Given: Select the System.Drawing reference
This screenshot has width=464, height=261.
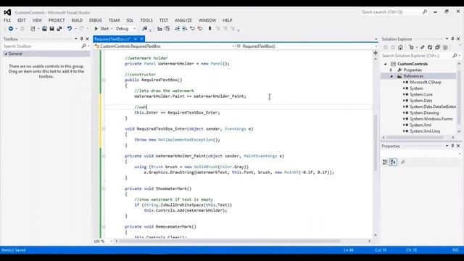Looking at the screenshot, I should [424, 113].
